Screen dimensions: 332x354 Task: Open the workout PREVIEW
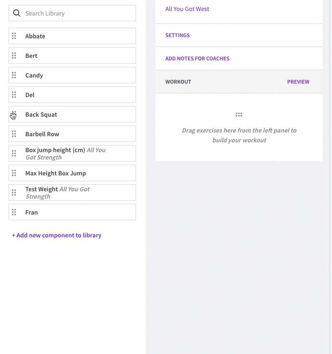point(298,82)
